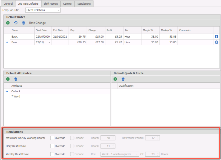The image size is (221, 160).
Task: Click the Maximum Weekly Hours spinner field
Action: pyautogui.click(x=108, y=138)
